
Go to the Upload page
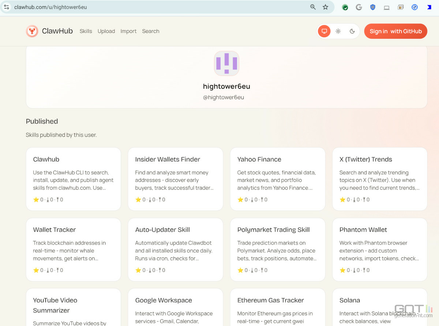click(106, 31)
